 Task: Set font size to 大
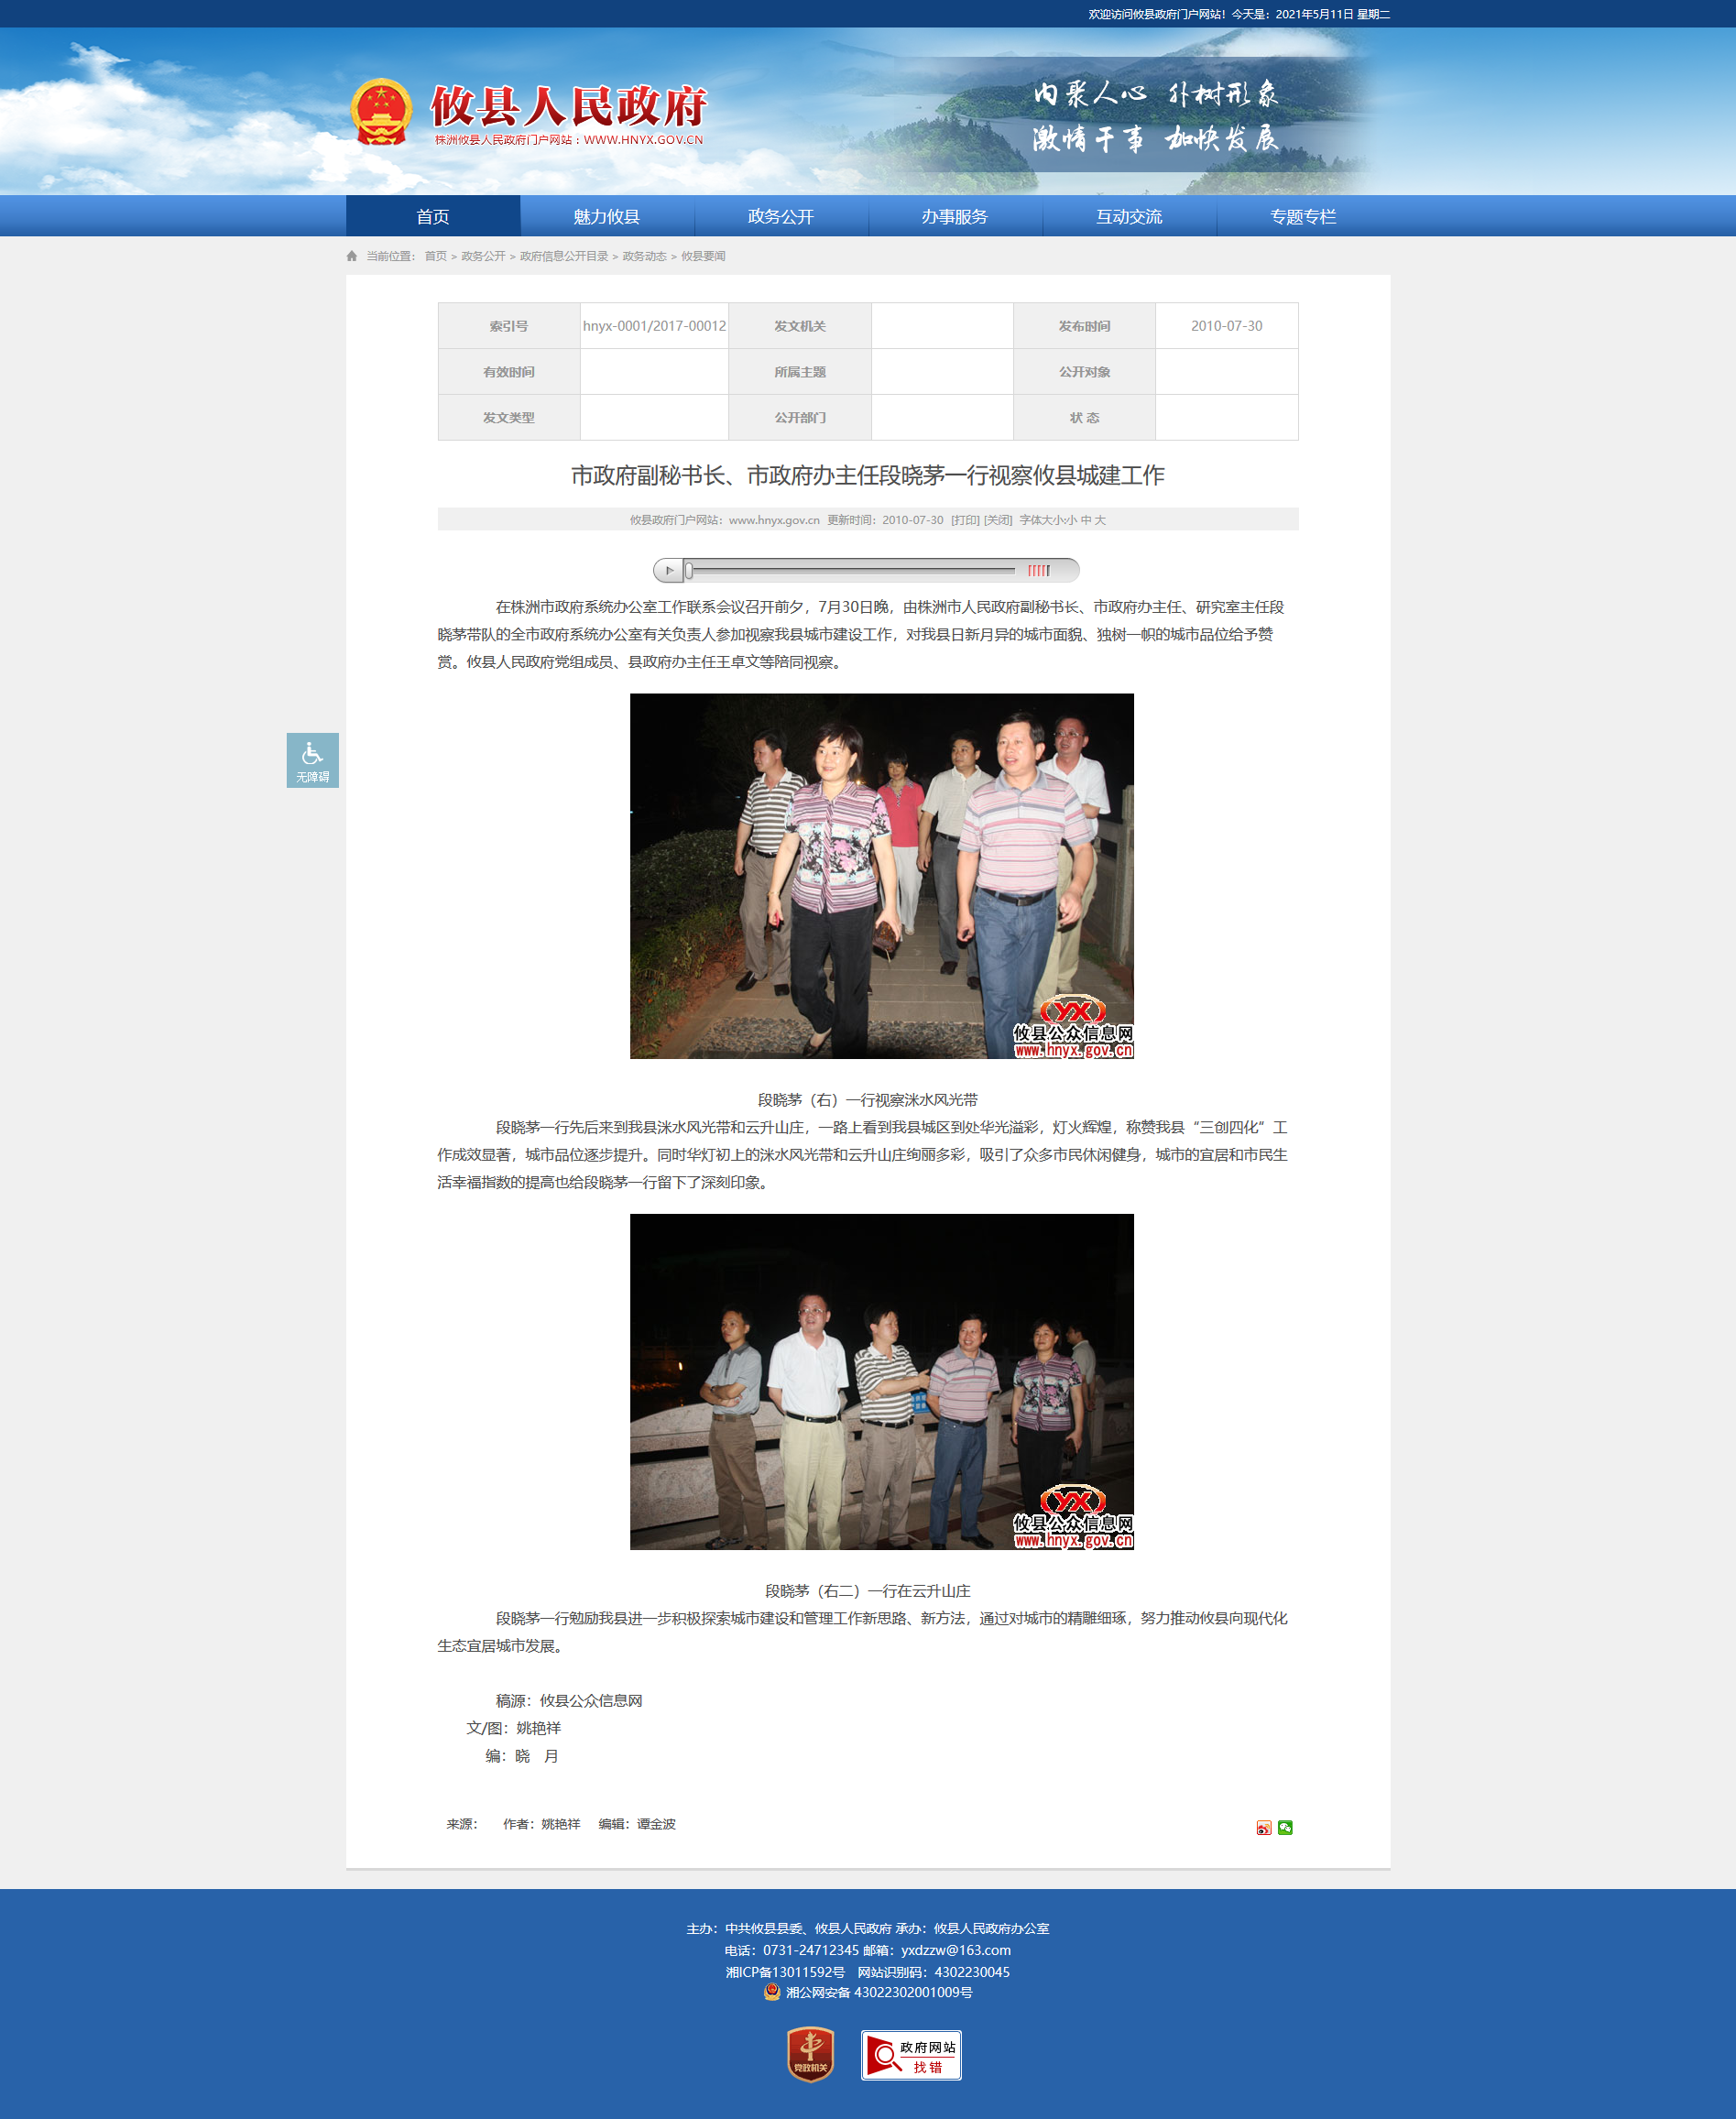pos(1100,520)
